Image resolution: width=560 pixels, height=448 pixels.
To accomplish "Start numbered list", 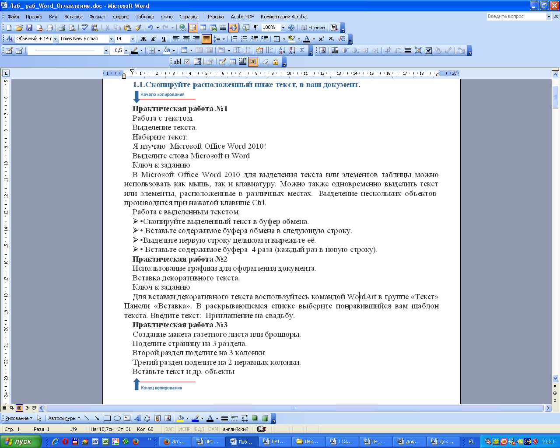I will click(x=234, y=39).
